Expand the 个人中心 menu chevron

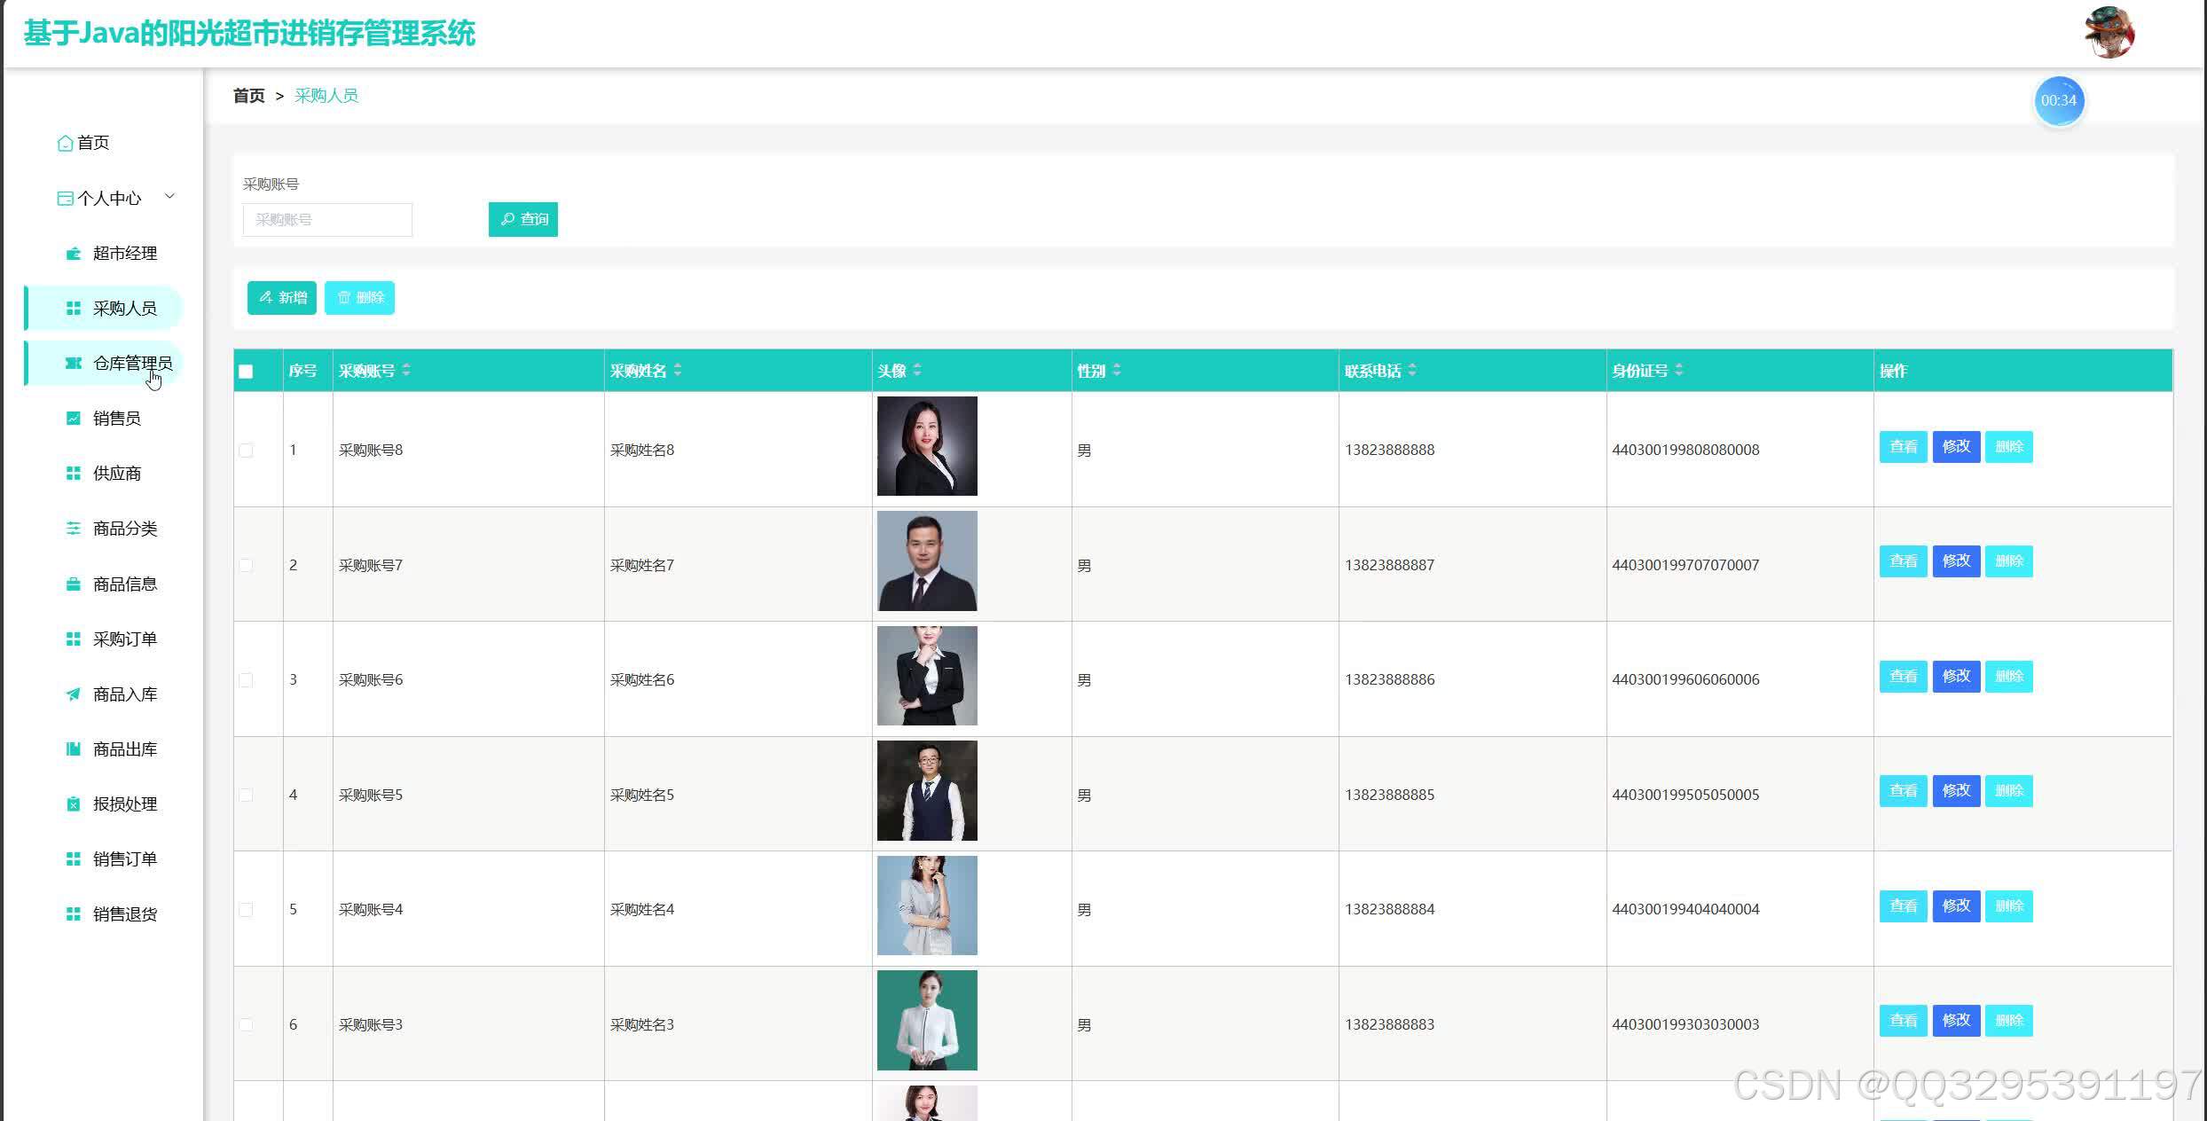coord(169,197)
